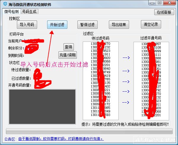Click the app icon in title bar
The image size is (178, 145).
point(5,4)
